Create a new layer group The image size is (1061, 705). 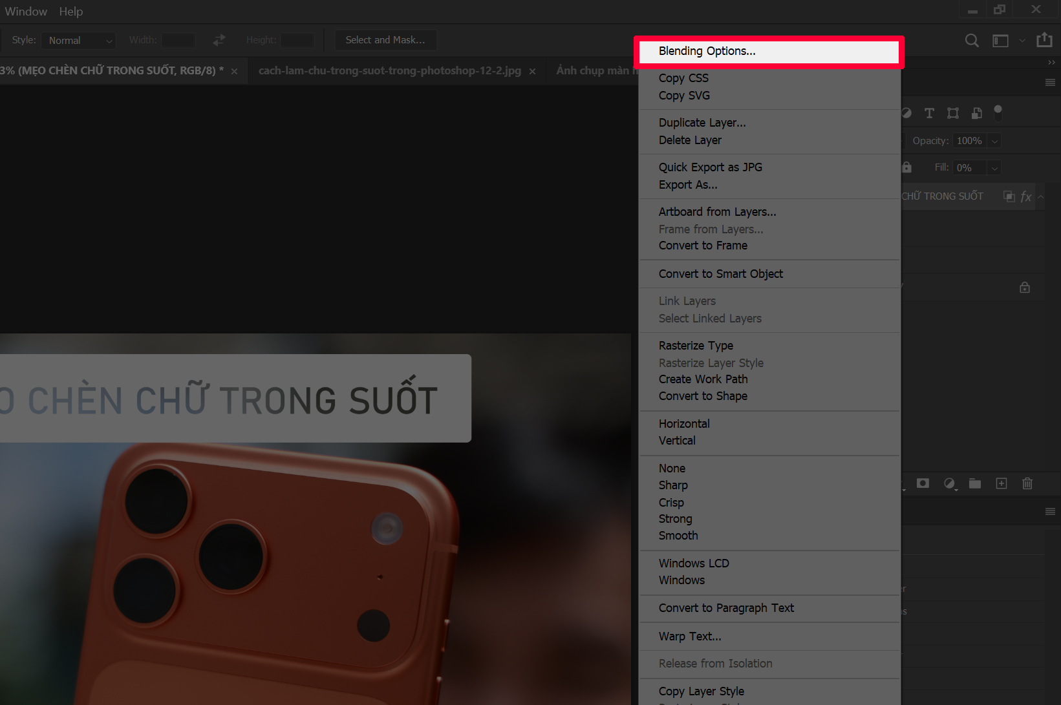tap(974, 483)
